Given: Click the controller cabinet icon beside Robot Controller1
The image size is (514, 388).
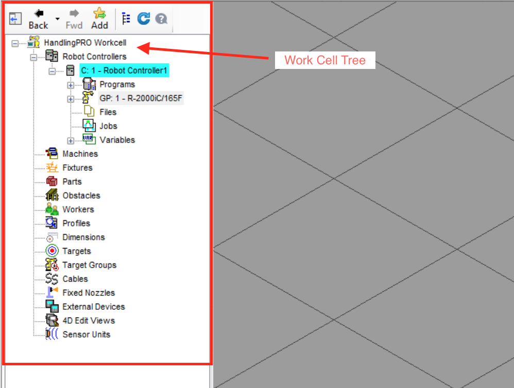Looking at the screenshot, I should coord(70,70).
